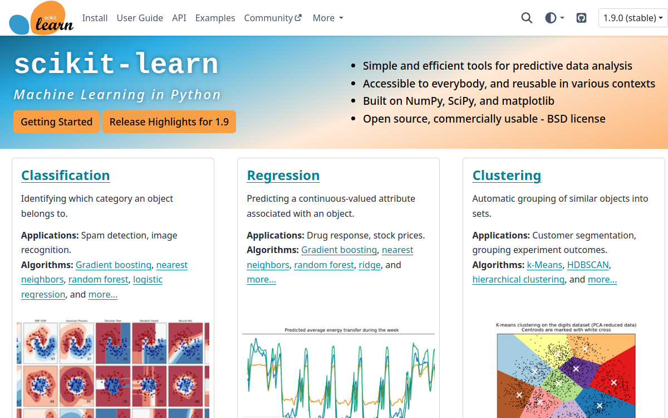Open the k-Means link

point(544,265)
